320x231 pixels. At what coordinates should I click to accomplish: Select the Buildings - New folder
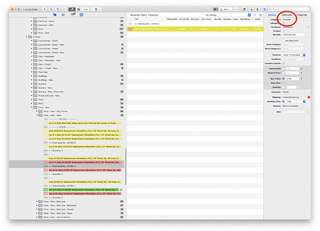pos(46,80)
